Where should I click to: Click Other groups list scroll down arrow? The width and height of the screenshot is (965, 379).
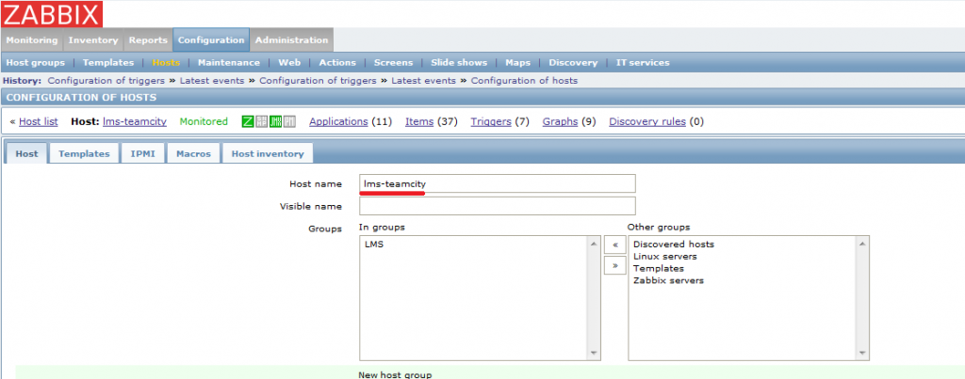coord(863,353)
